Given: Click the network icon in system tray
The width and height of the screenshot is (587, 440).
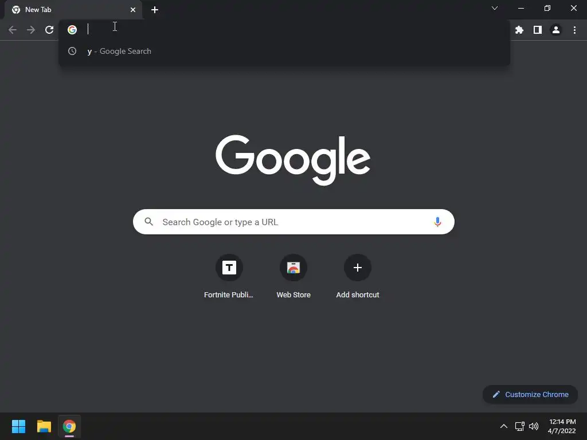Looking at the screenshot, I should [519, 426].
